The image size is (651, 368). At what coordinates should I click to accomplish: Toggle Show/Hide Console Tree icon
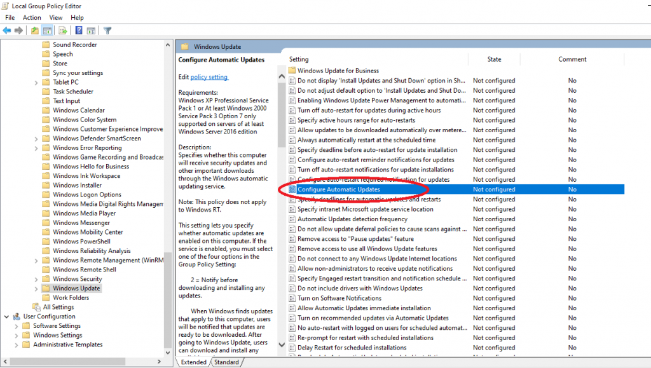[47, 31]
